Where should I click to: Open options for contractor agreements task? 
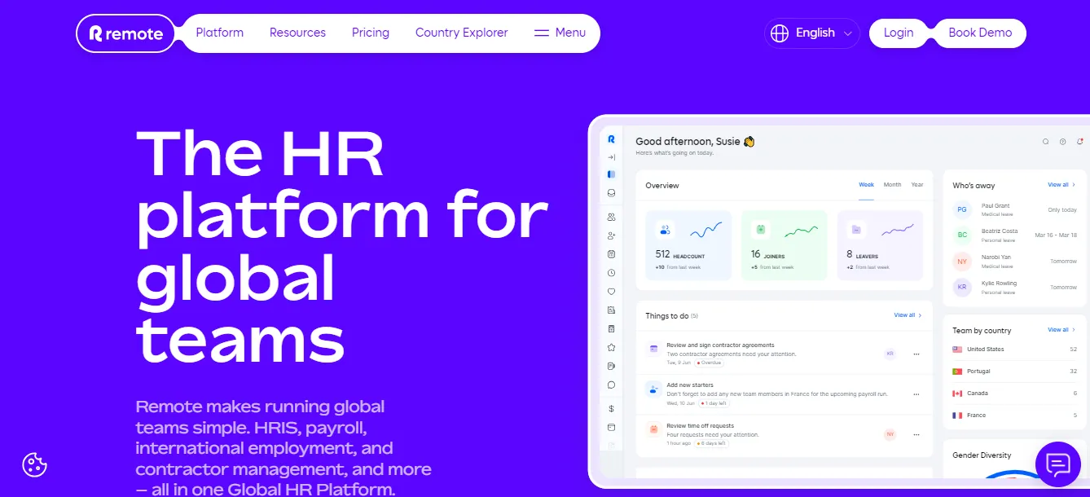[x=916, y=354]
